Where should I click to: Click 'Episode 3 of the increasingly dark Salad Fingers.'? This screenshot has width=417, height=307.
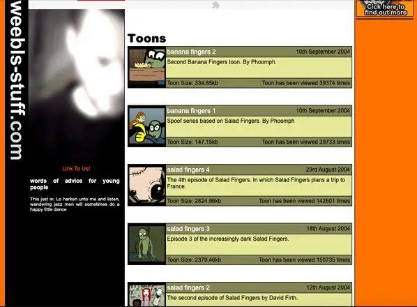[228, 239]
